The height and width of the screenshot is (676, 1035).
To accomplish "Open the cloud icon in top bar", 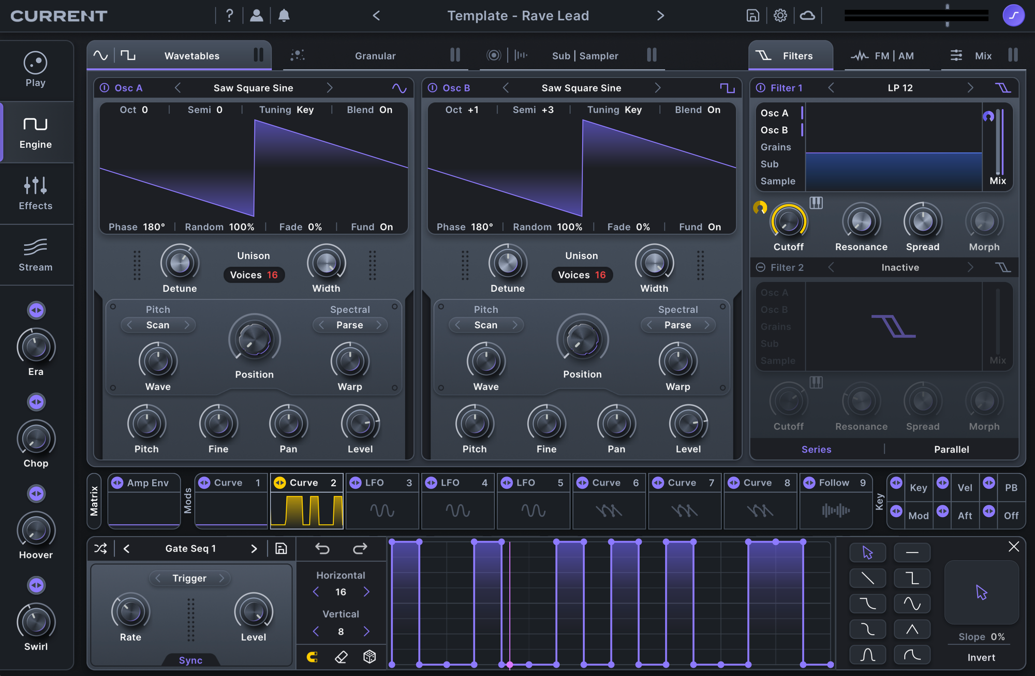I will click(x=807, y=16).
